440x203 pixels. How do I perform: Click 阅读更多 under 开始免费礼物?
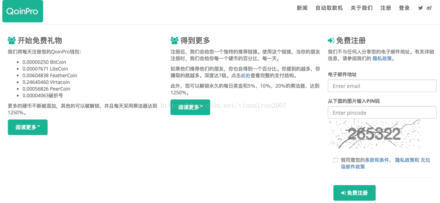[x=27, y=127]
